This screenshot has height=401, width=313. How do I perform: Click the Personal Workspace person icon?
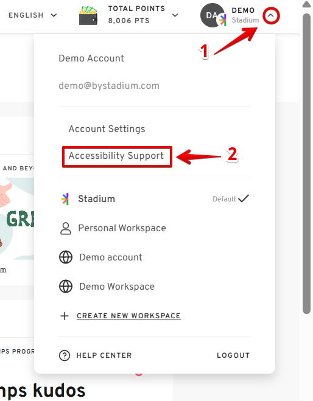(x=66, y=228)
